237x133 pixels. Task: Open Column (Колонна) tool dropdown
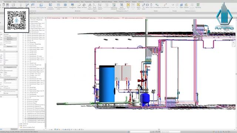tap(21, 6)
